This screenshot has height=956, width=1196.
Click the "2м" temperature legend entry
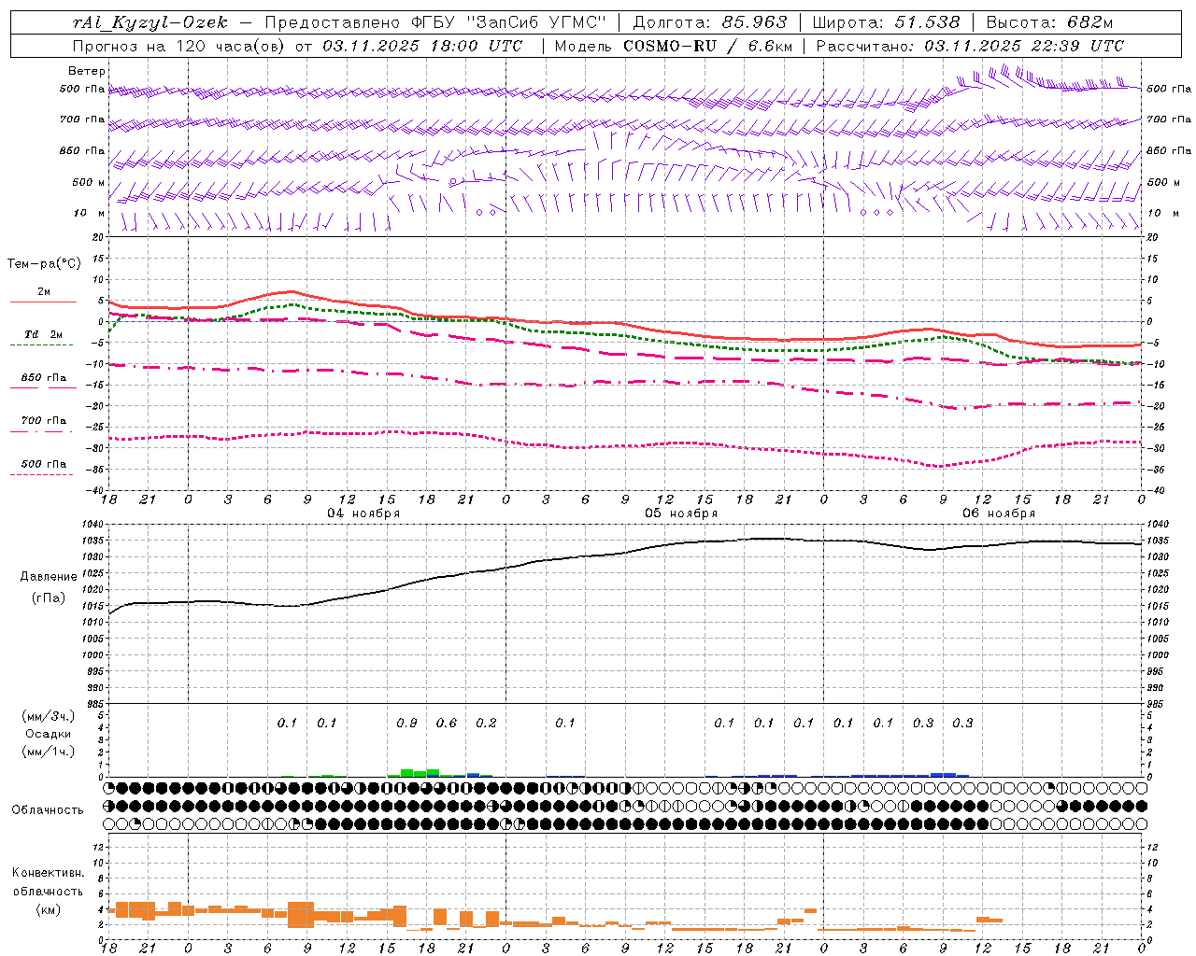tap(44, 292)
